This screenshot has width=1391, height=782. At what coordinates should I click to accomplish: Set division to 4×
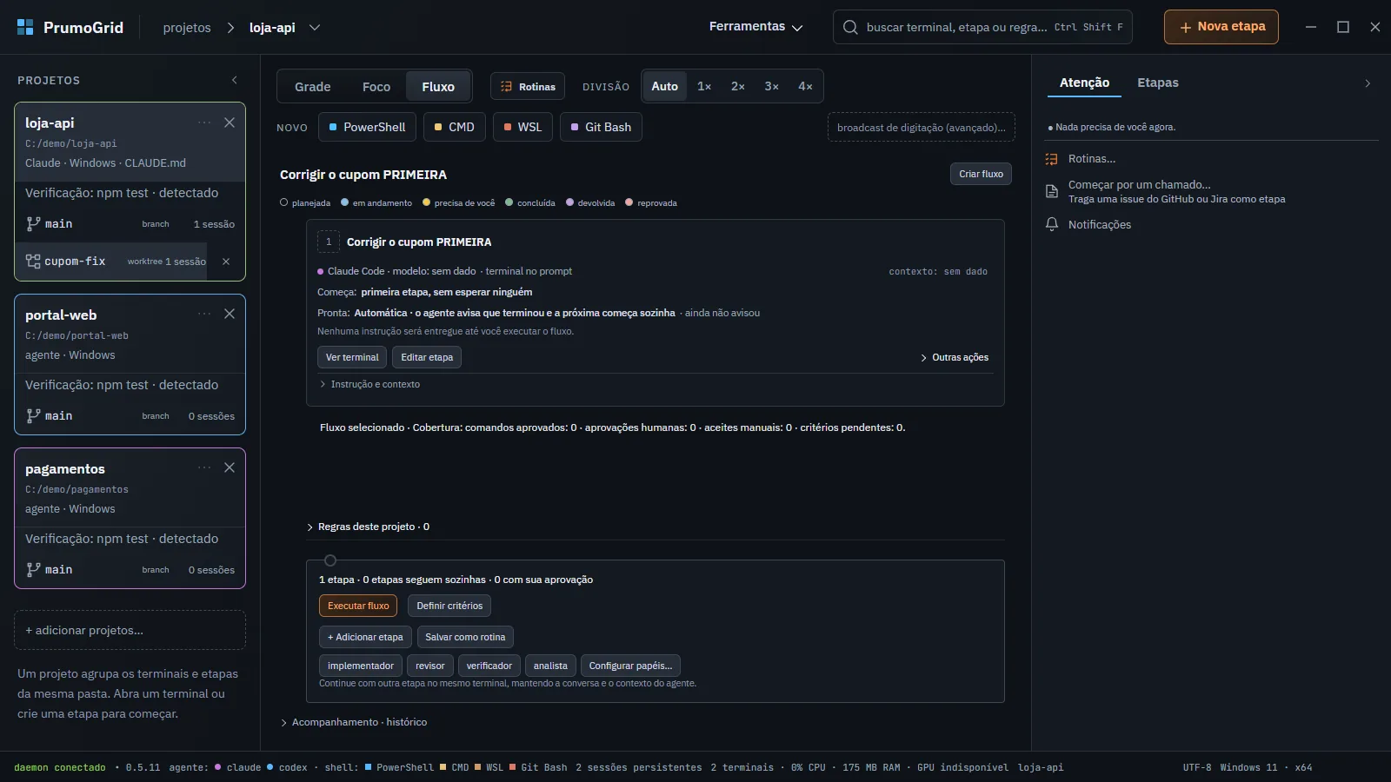806,86
